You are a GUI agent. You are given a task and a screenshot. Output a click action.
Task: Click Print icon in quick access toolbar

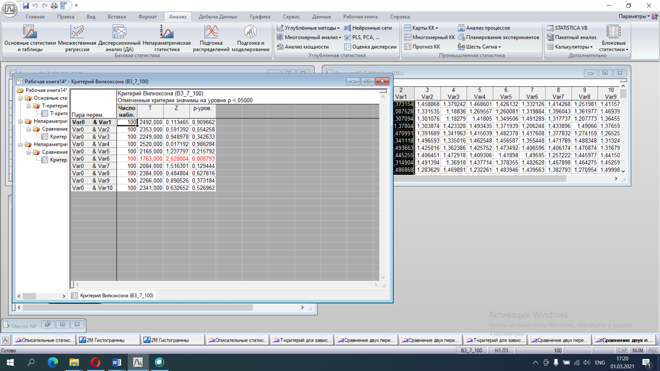tap(54, 5)
